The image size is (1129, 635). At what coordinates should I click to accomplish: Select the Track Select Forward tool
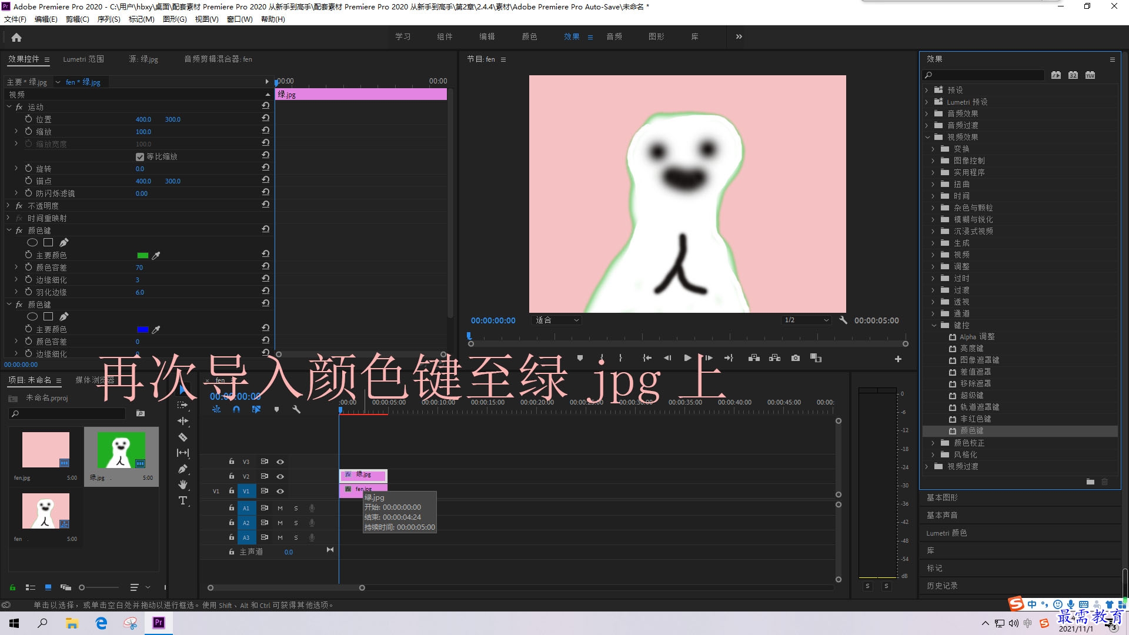[183, 405]
